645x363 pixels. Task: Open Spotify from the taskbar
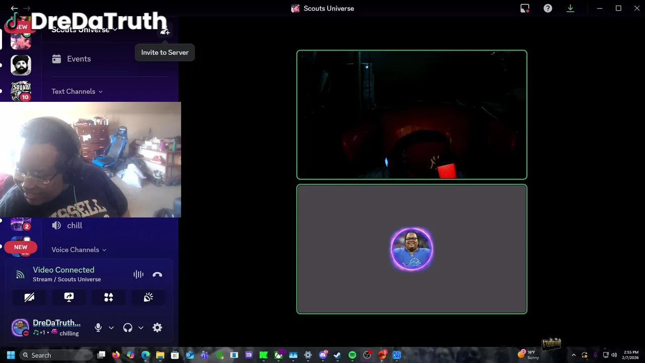click(352, 355)
